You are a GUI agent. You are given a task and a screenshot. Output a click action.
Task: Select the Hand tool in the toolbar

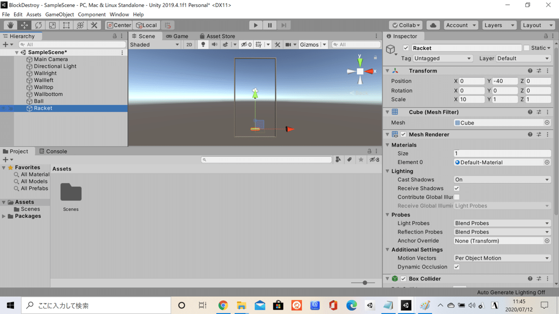point(10,25)
